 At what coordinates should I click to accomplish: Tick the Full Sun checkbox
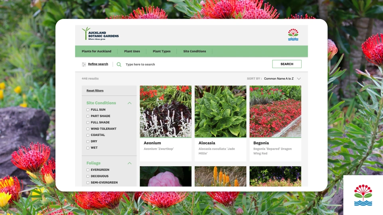88,110
